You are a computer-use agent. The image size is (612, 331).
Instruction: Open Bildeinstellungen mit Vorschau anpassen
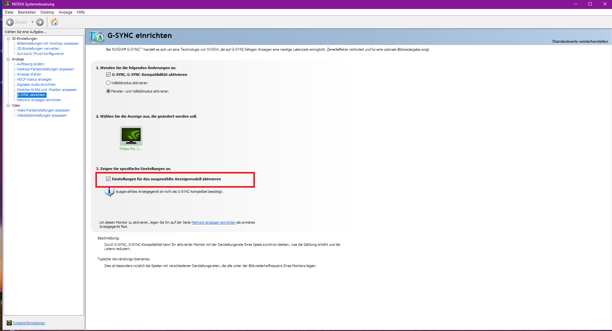click(48, 43)
